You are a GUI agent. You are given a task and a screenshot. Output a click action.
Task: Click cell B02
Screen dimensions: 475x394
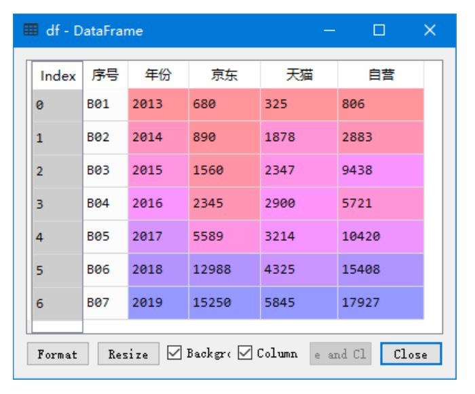[105, 137]
